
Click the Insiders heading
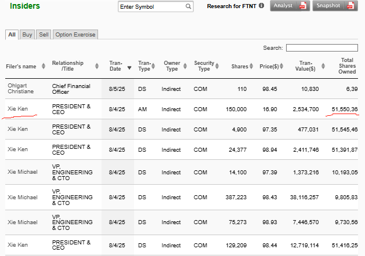pyautogui.click(x=25, y=6)
